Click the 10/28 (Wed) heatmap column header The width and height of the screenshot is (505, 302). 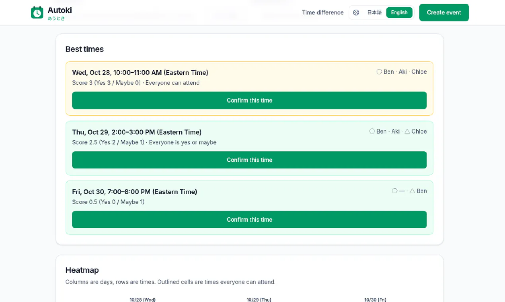coord(142,300)
